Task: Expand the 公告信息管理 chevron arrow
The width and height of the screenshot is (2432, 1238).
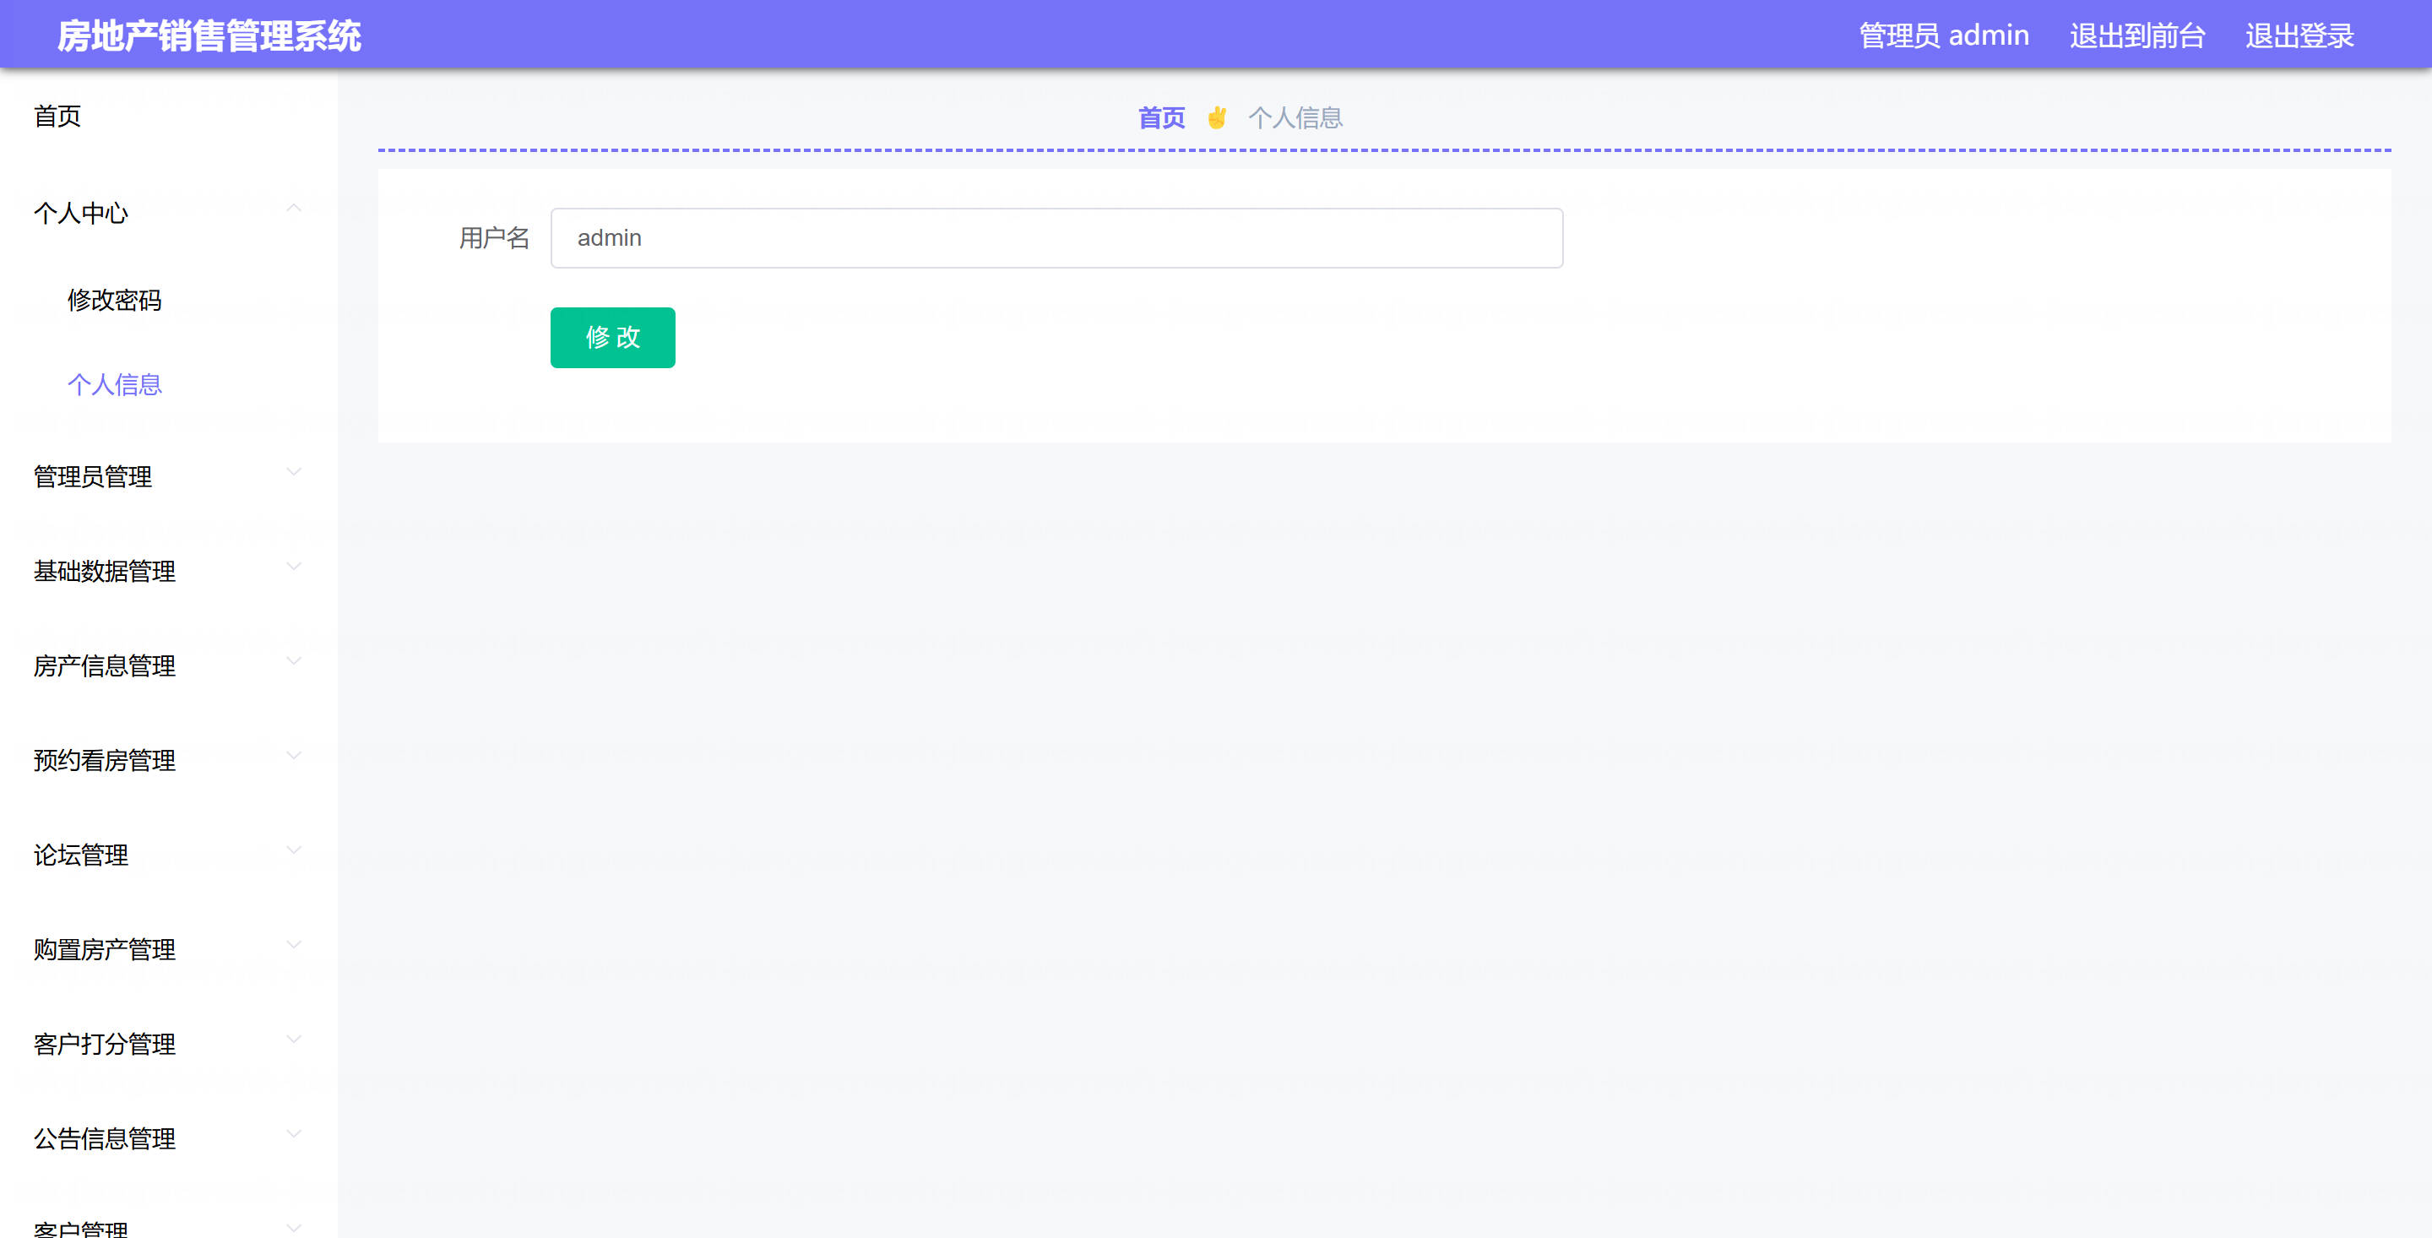Action: click(294, 1133)
